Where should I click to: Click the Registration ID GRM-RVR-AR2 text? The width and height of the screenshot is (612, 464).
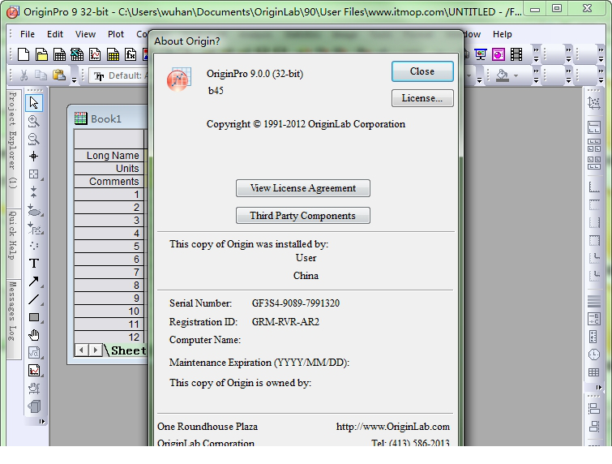coord(285,322)
